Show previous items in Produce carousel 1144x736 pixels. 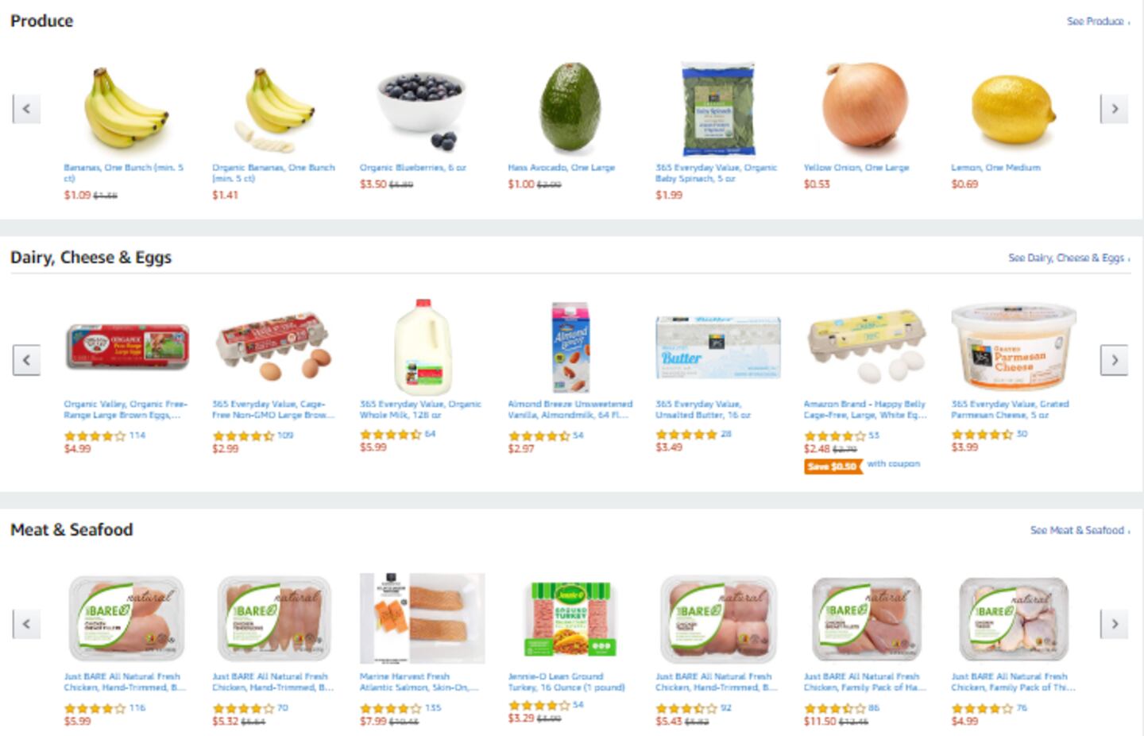tap(26, 109)
